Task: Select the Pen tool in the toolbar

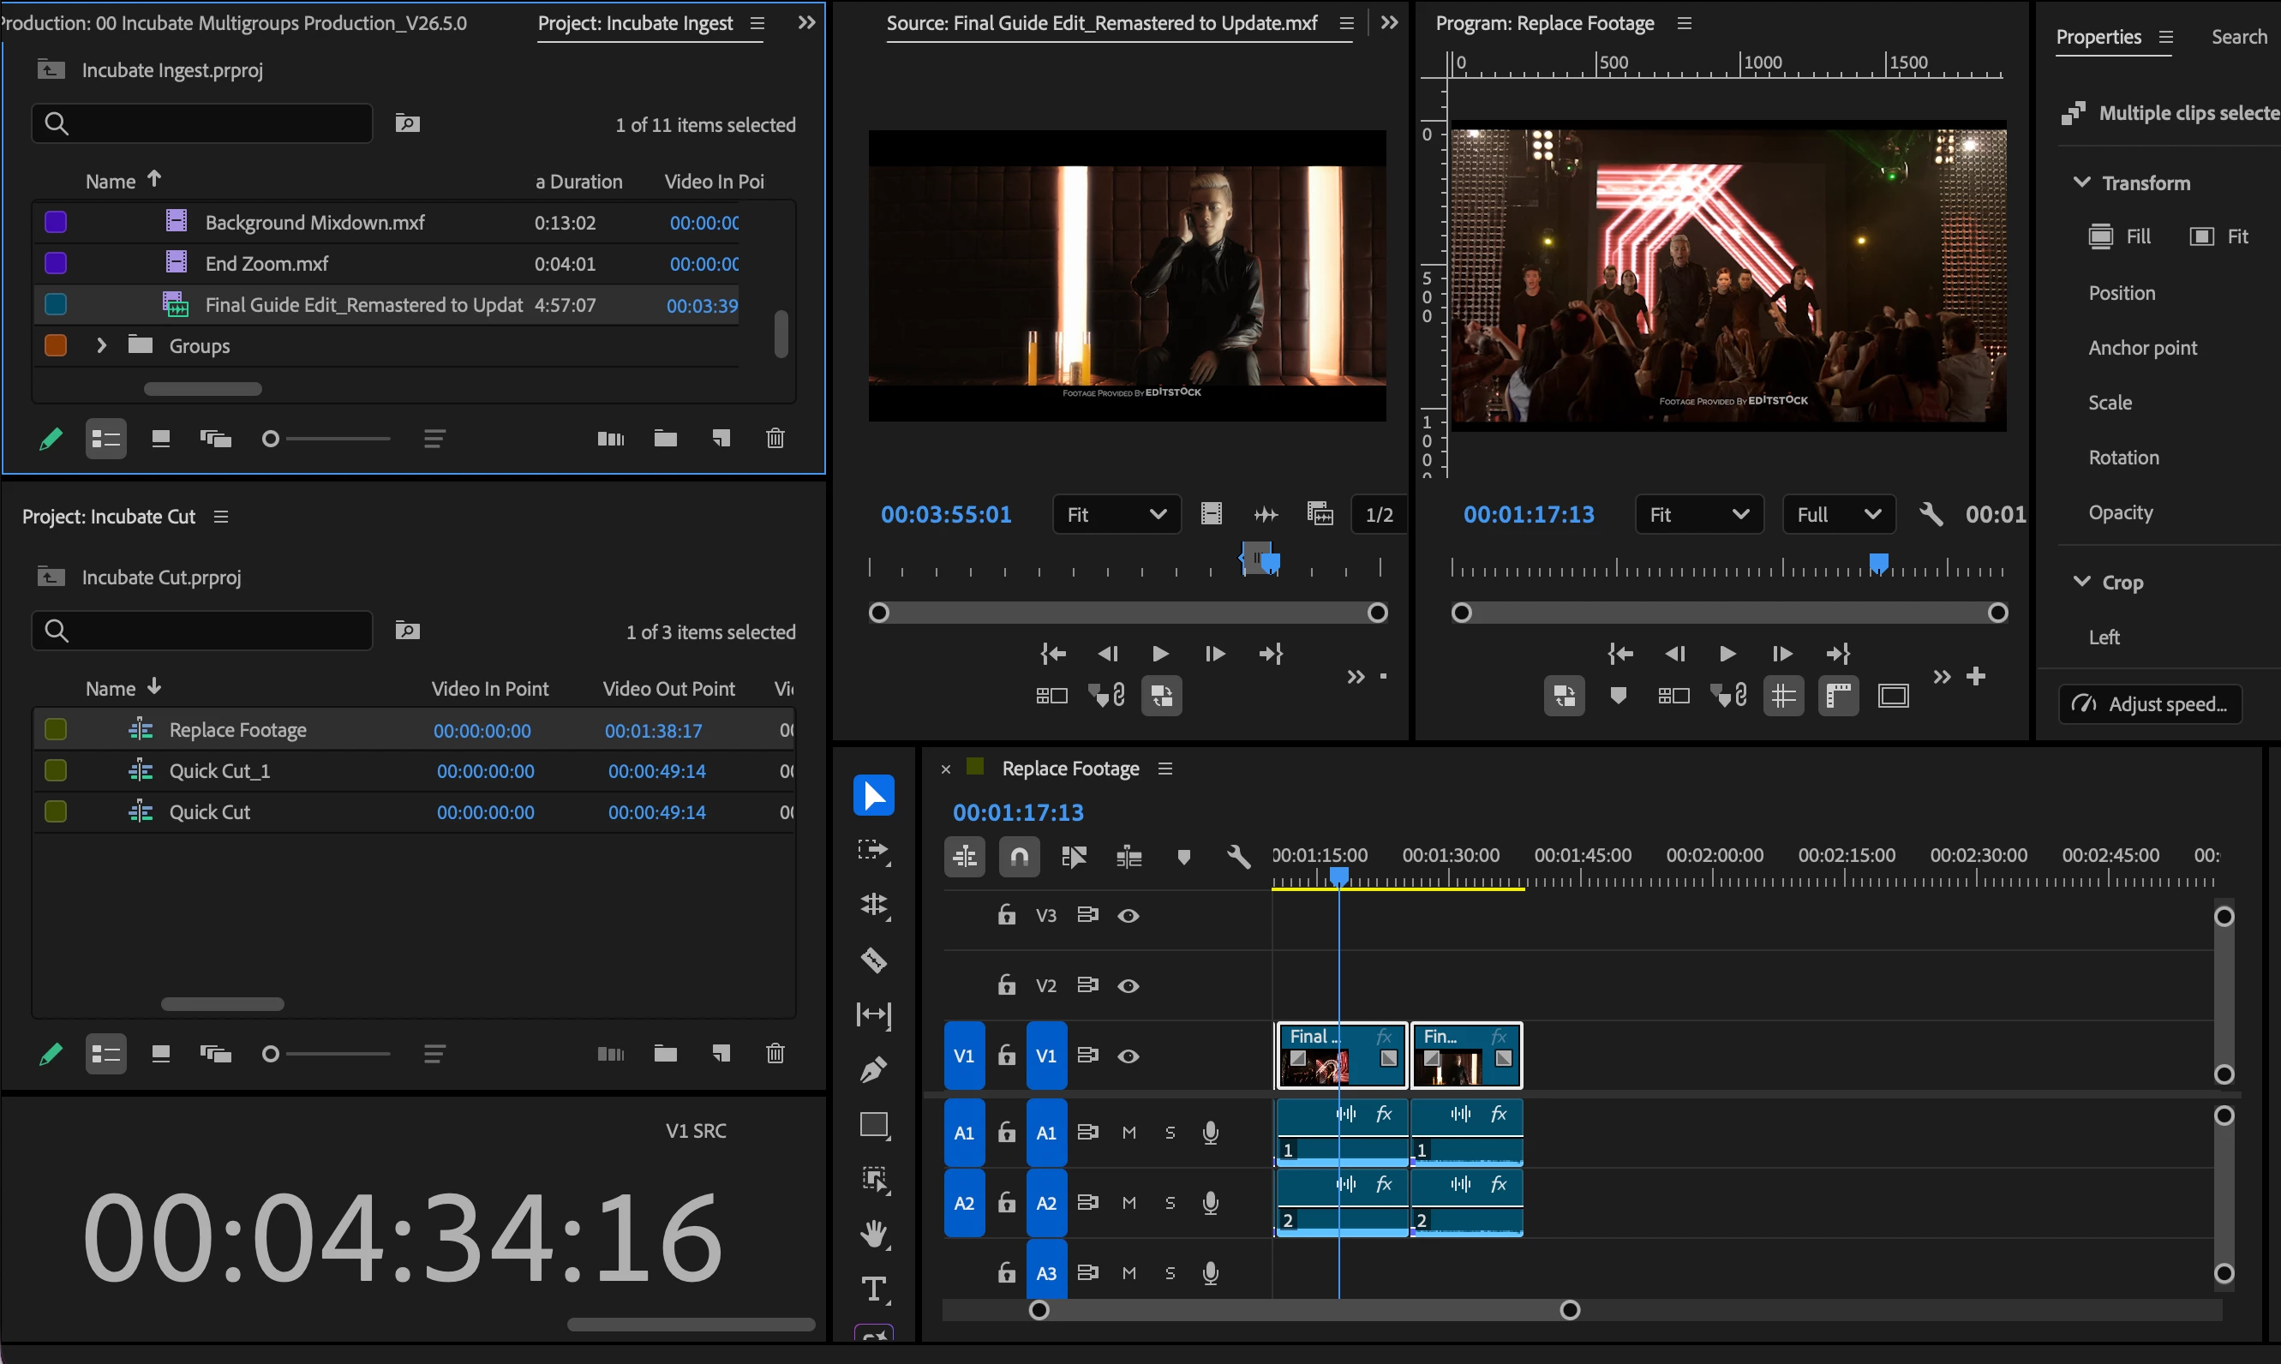Action: [873, 1069]
